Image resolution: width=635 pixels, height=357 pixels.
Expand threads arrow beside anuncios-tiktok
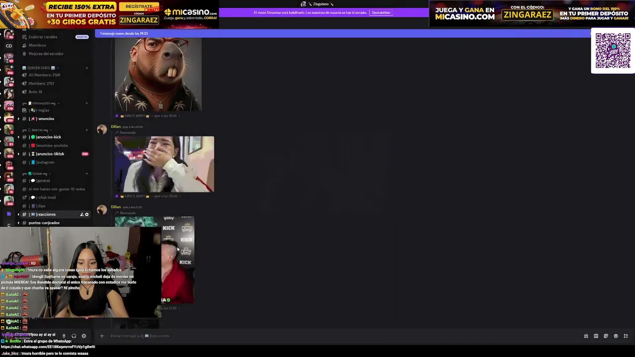click(x=19, y=154)
